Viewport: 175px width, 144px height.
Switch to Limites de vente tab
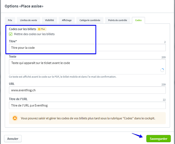pos(28,20)
